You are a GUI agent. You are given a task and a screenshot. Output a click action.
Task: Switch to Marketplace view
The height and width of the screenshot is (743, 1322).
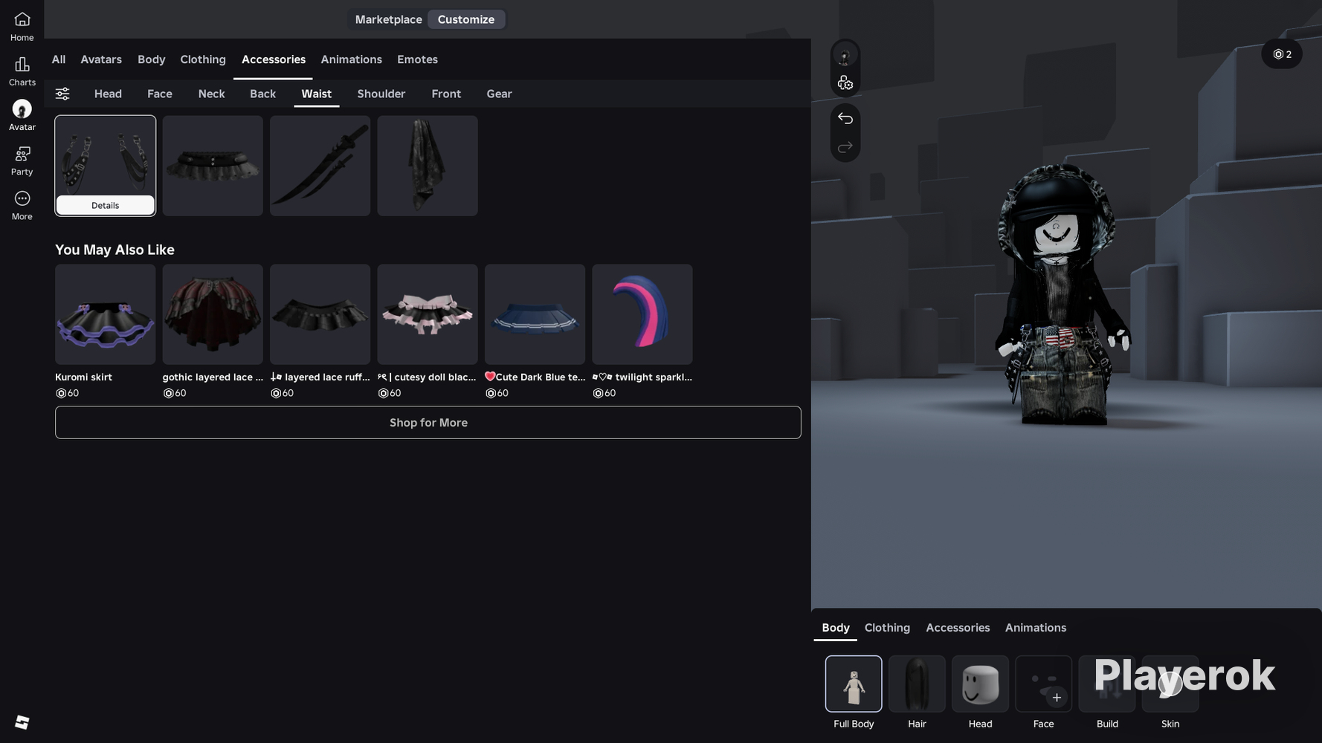click(x=388, y=19)
